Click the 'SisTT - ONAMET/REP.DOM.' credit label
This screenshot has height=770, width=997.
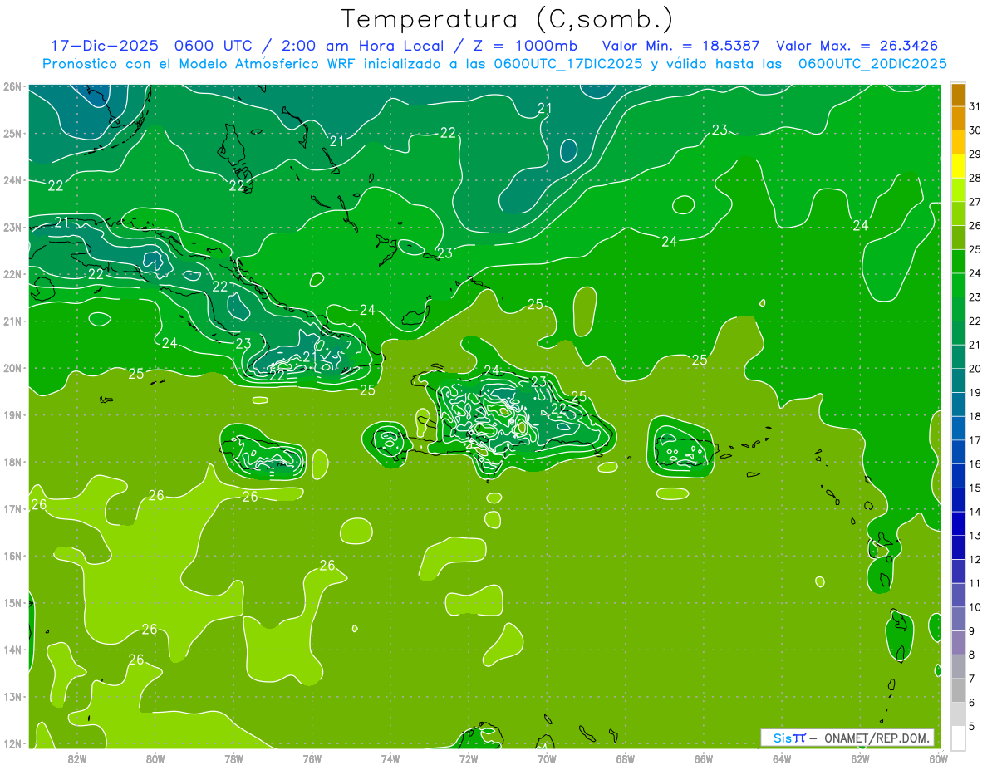[x=847, y=738]
